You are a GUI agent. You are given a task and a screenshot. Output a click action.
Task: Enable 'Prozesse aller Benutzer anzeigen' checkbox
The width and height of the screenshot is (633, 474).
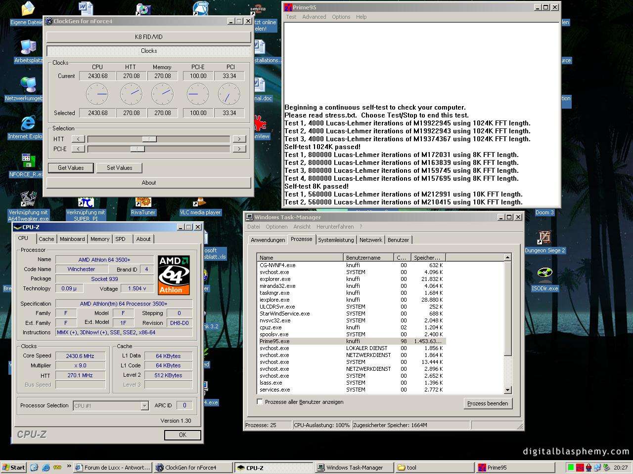click(260, 402)
